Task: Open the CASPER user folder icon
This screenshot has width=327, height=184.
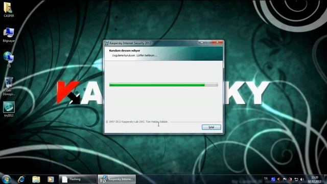Action: [x=9, y=10]
